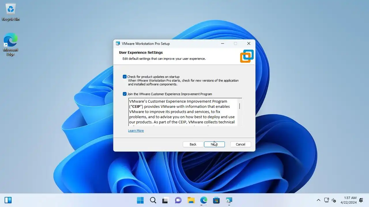Image resolution: width=369 pixels, height=207 pixels.
Task: Open File Explorer from the taskbar
Action: 191,200
